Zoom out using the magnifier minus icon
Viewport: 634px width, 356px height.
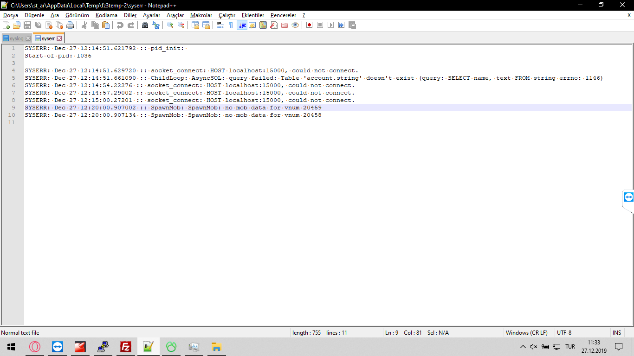tap(181, 25)
